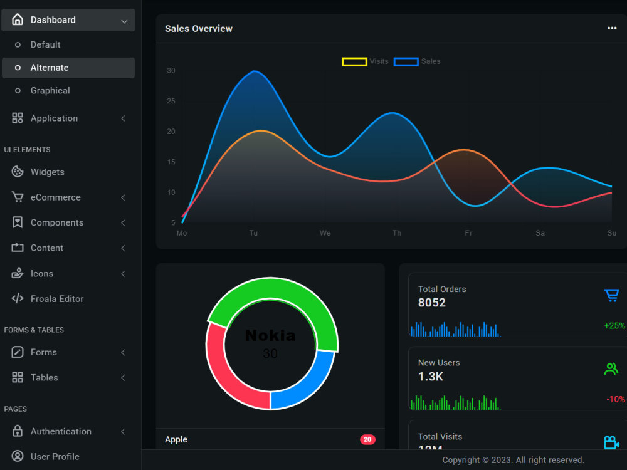Viewport: 627px width, 470px height.
Task: Click the yellow Visits legend swatch
Action: (x=354, y=61)
